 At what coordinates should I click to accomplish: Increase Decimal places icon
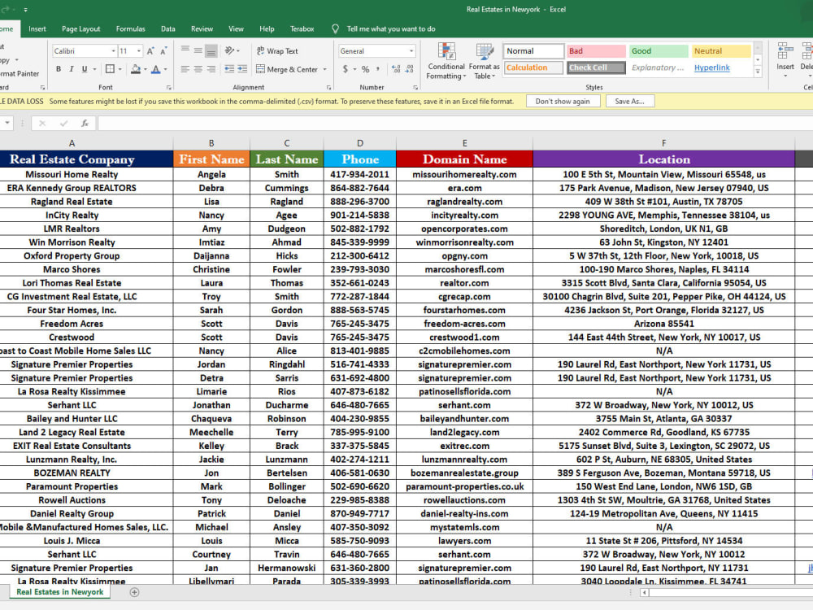(396, 69)
